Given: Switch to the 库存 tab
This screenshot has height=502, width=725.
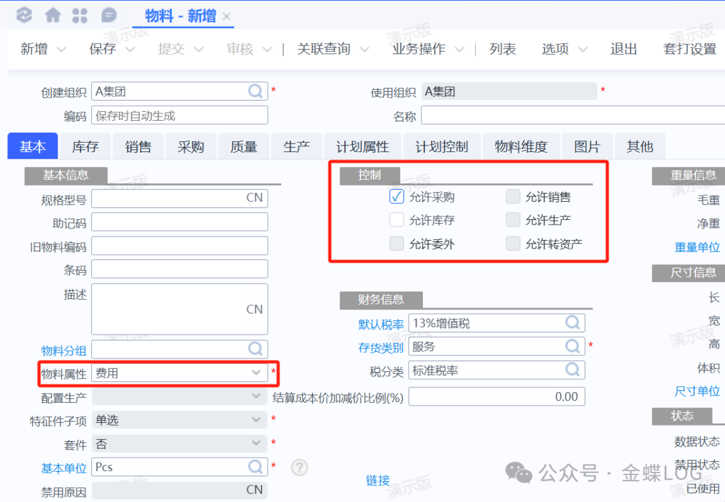Looking at the screenshot, I should pos(85,147).
